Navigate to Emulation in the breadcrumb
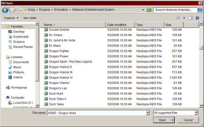Screen dimensions: 204x127 pyautogui.click(x=61, y=10)
